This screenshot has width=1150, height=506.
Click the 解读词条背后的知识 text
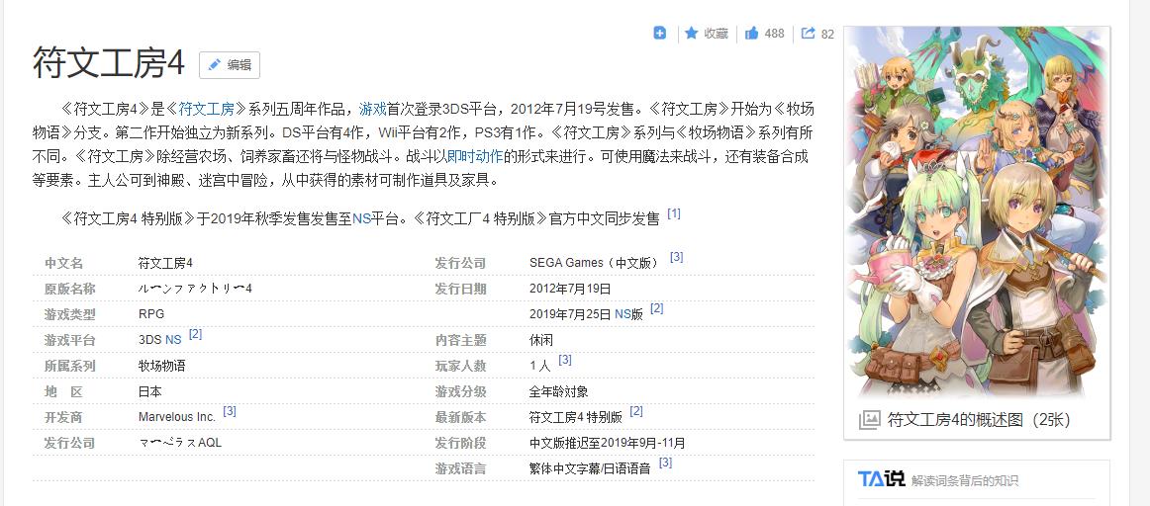[x=965, y=481]
